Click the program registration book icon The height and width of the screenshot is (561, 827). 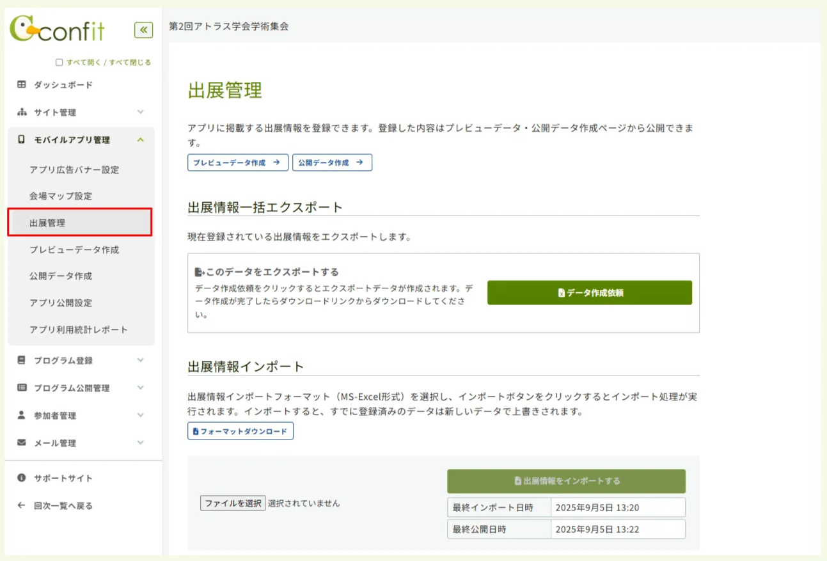point(22,360)
